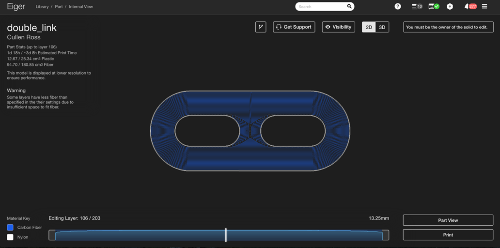
Task: Click the search magnifying glass icon
Action: 349,7
